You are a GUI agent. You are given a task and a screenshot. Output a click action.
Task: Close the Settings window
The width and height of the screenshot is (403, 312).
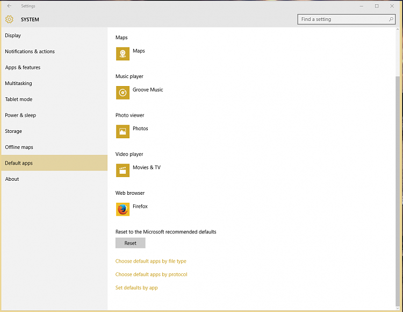click(392, 6)
